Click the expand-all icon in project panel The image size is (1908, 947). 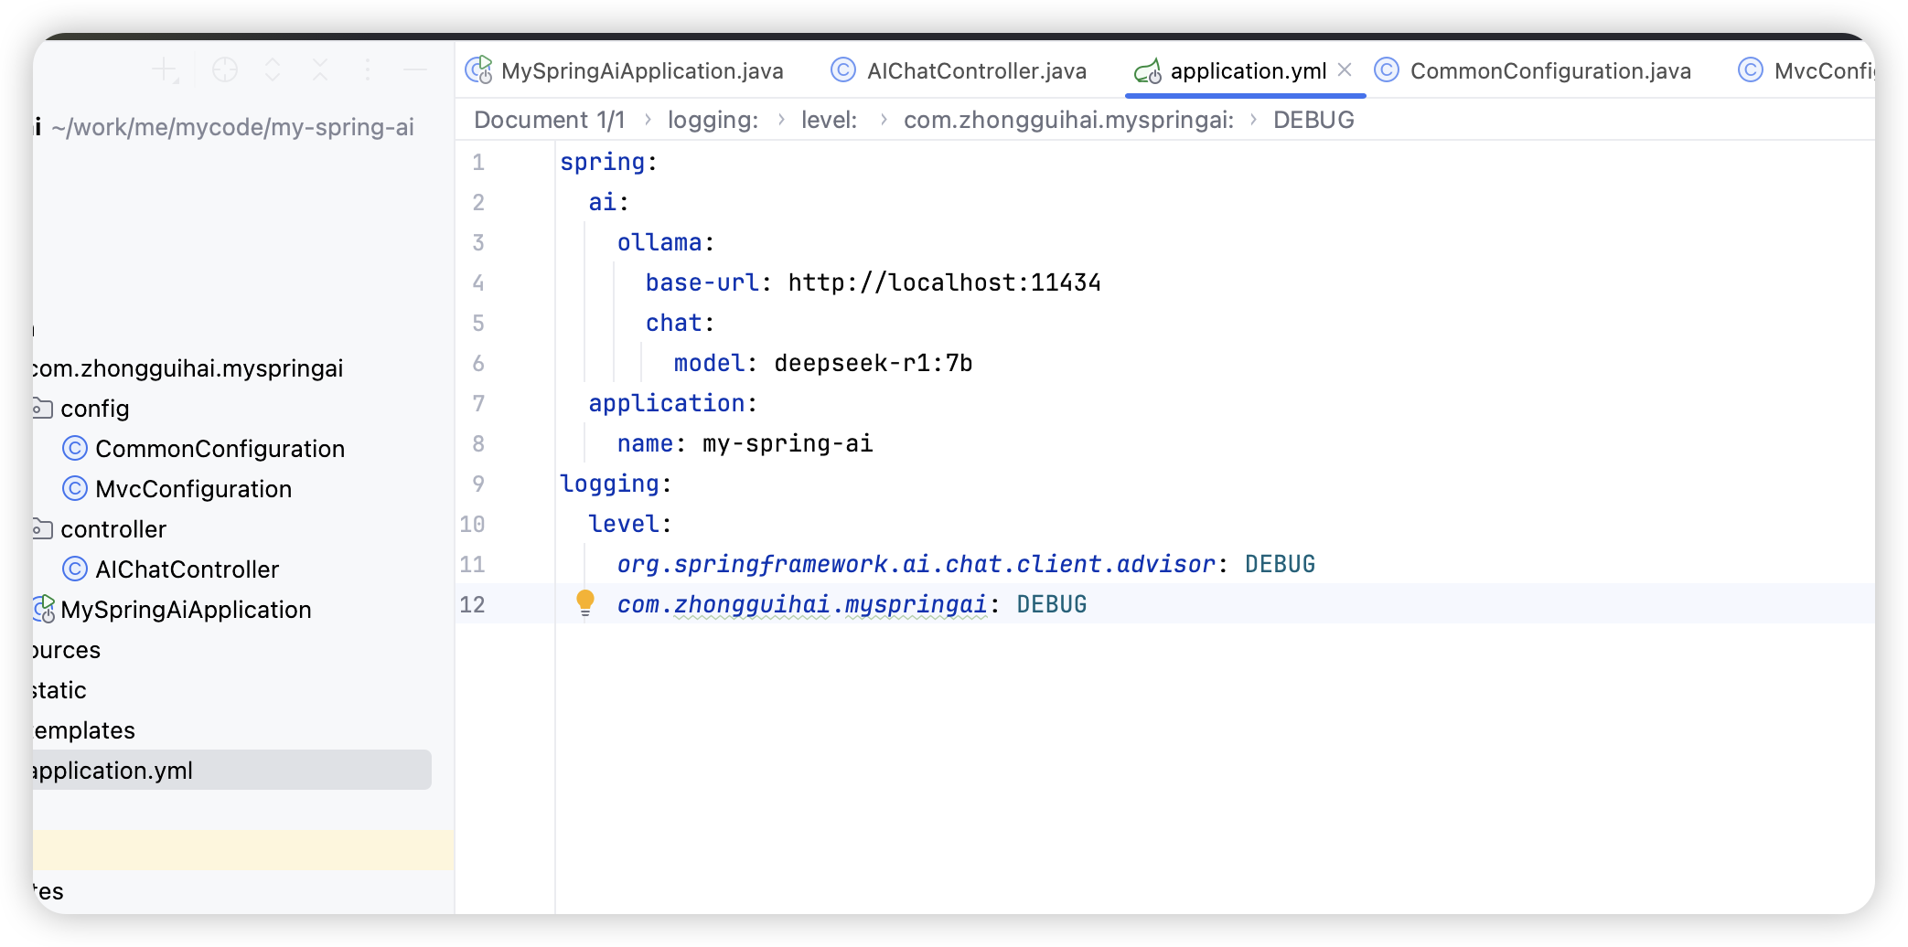[x=273, y=69]
